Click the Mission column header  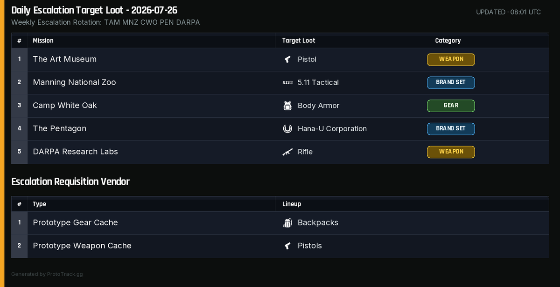pyautogui.click(x=43, y=40)
